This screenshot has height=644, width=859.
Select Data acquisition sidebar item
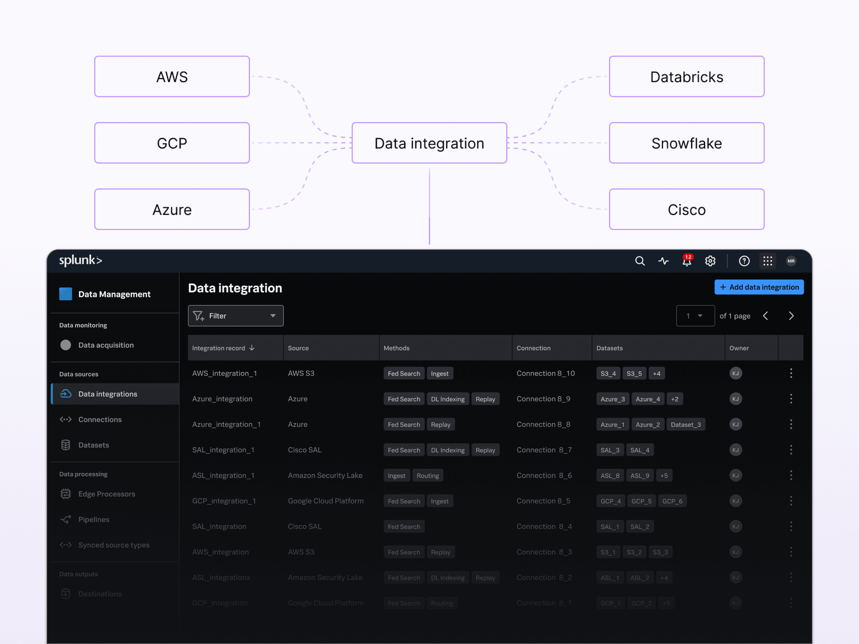point(106,345)
